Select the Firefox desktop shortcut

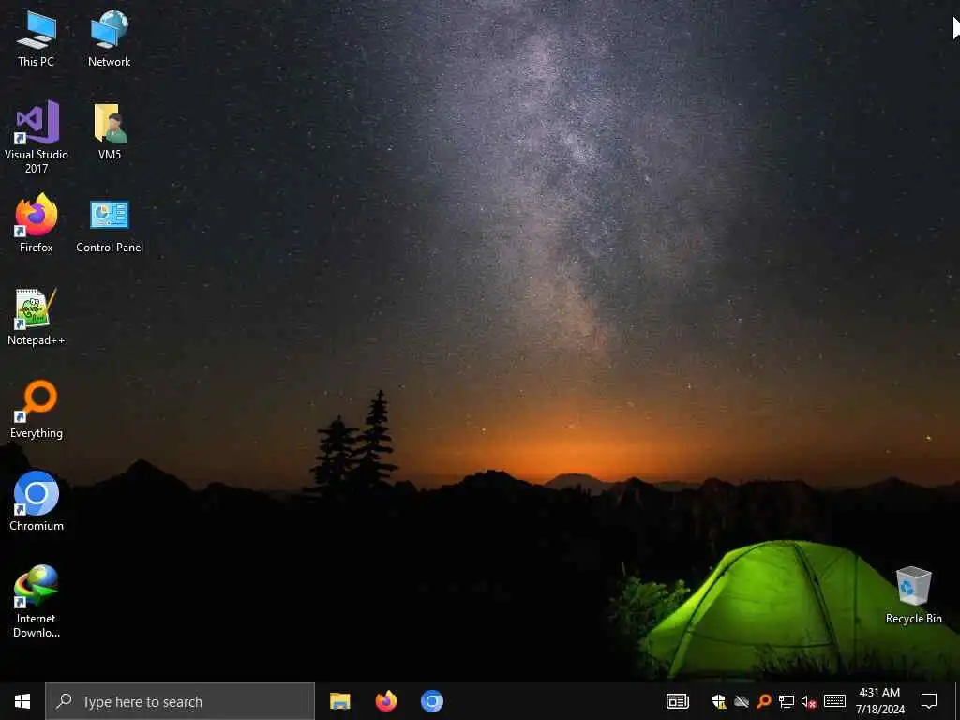click(37, 223)
